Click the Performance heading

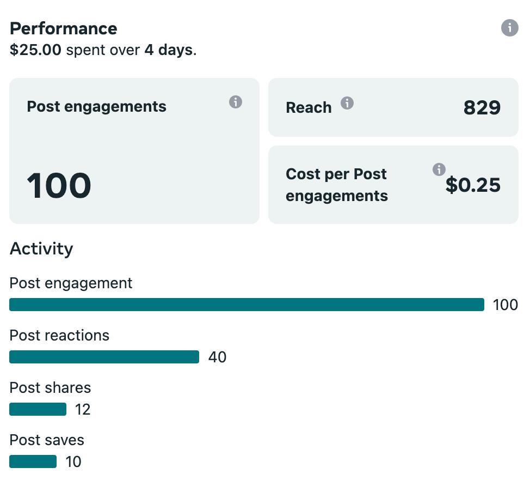[63, 28]
